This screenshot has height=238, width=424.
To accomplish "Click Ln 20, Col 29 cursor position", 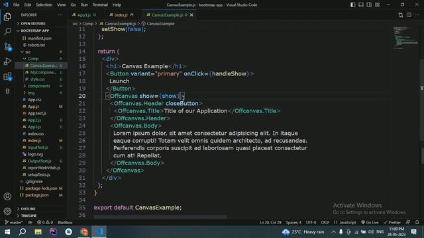I will pos(270,222).
